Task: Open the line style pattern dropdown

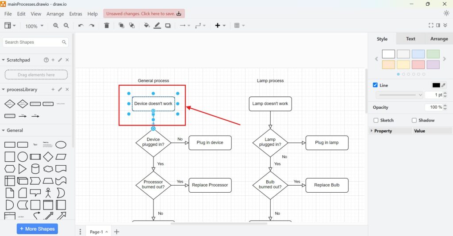Action: [399, 95]
